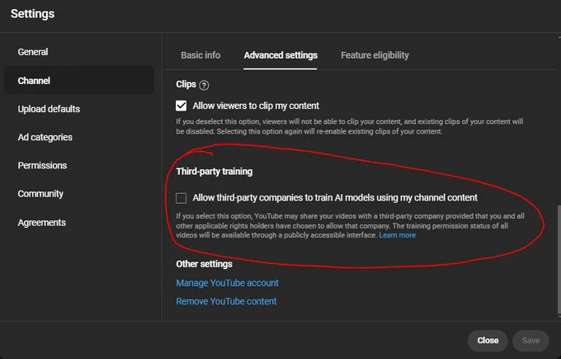Open Ad categories section

click(45, 137)
